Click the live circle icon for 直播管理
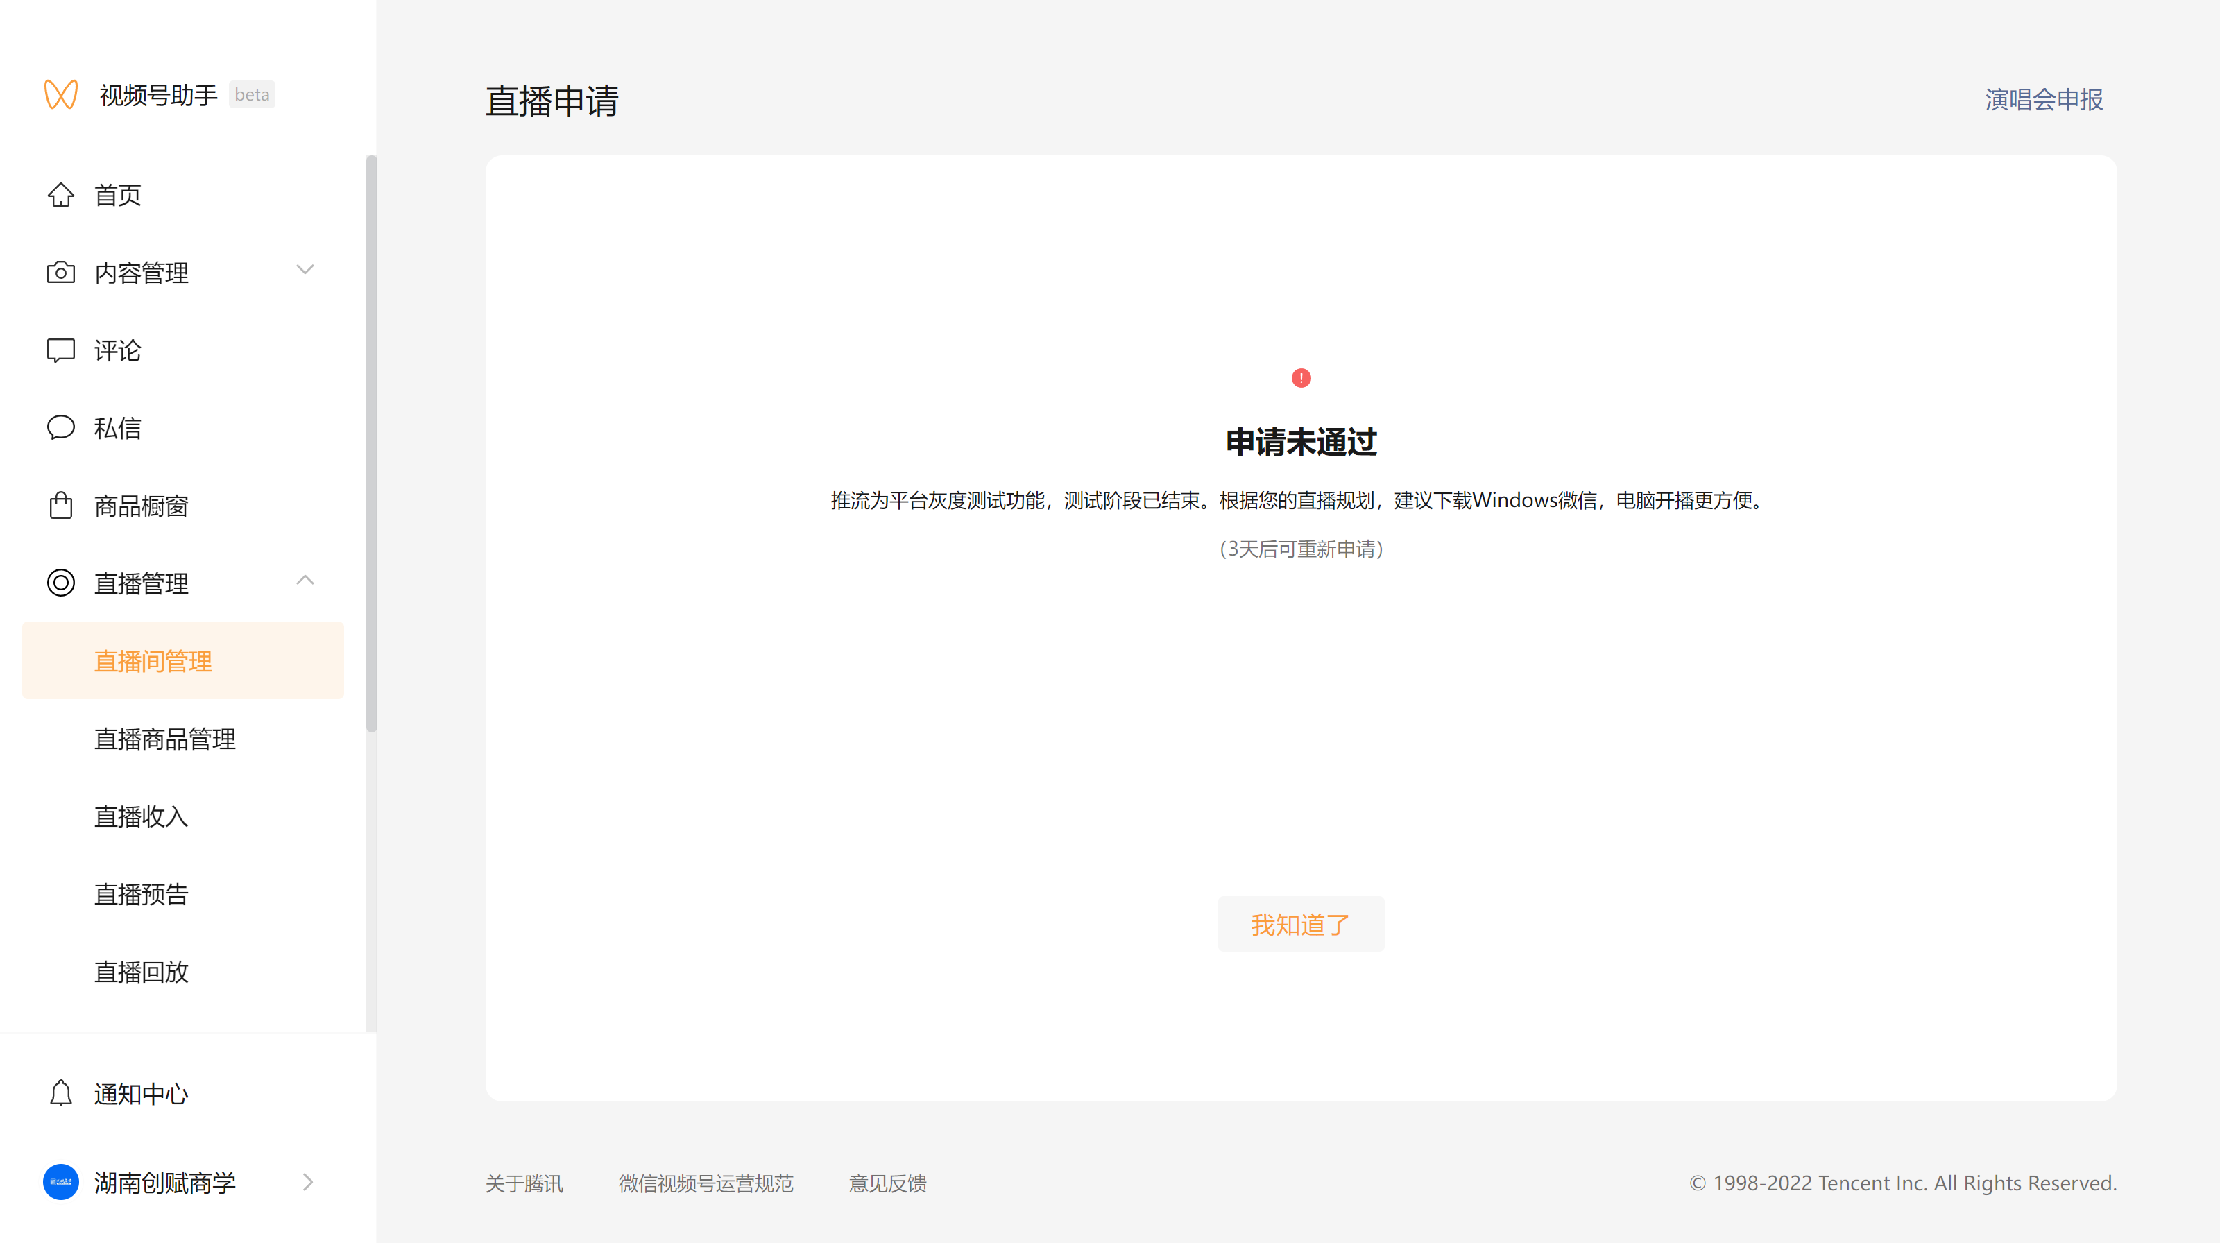Screen dimensions: 2220x1243 (x=60, y=583)
